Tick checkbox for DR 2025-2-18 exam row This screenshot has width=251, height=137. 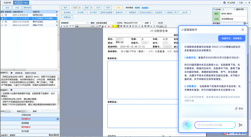tap(2, 15)
